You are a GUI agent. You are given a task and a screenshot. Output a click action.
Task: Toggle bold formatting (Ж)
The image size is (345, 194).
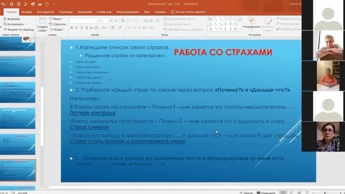(x=72, y=27)
